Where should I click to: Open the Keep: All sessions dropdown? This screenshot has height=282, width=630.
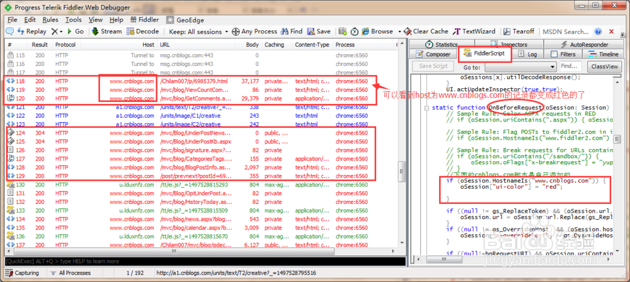[x=198, y=31]
